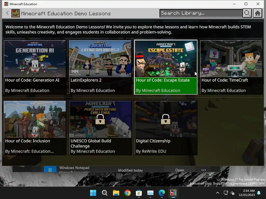The height and width of the screenshot is (199, 266).
Task: Go to the library home icon
Action: point(257,13)
